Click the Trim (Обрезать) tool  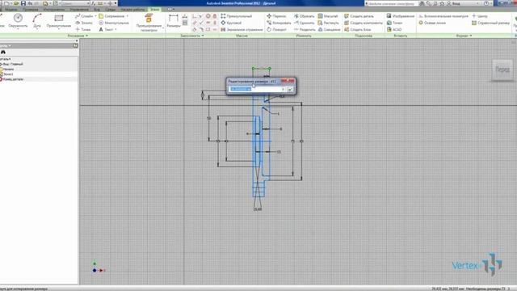pyautogui.click(x=304, y=16)
